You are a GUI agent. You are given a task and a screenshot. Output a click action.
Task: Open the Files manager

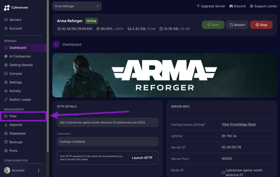[x=23, y=116]
